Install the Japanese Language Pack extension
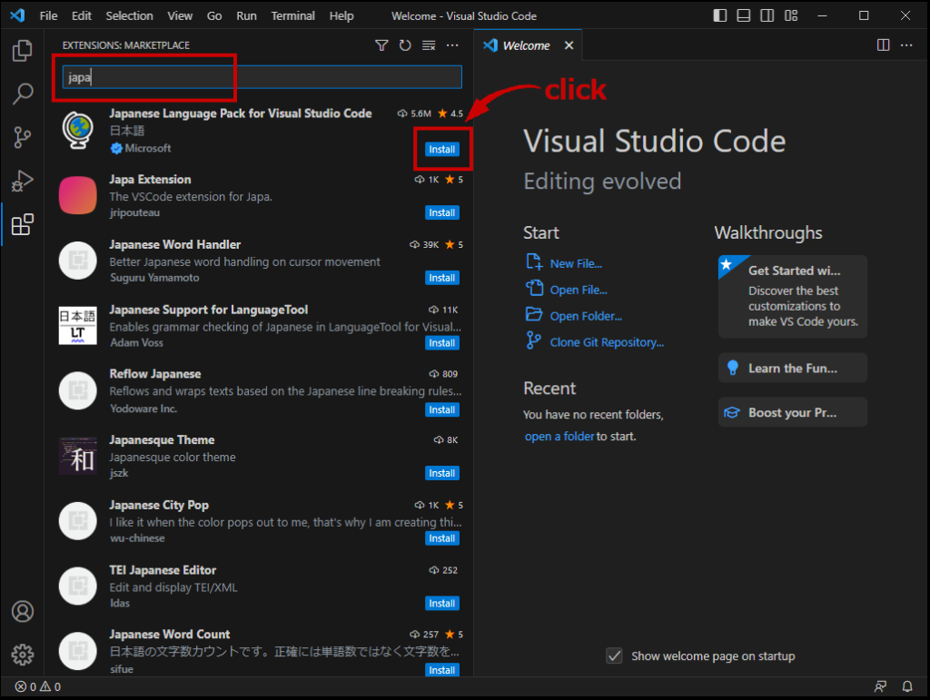This screenshot has width=930, height=700. point(442,149)
